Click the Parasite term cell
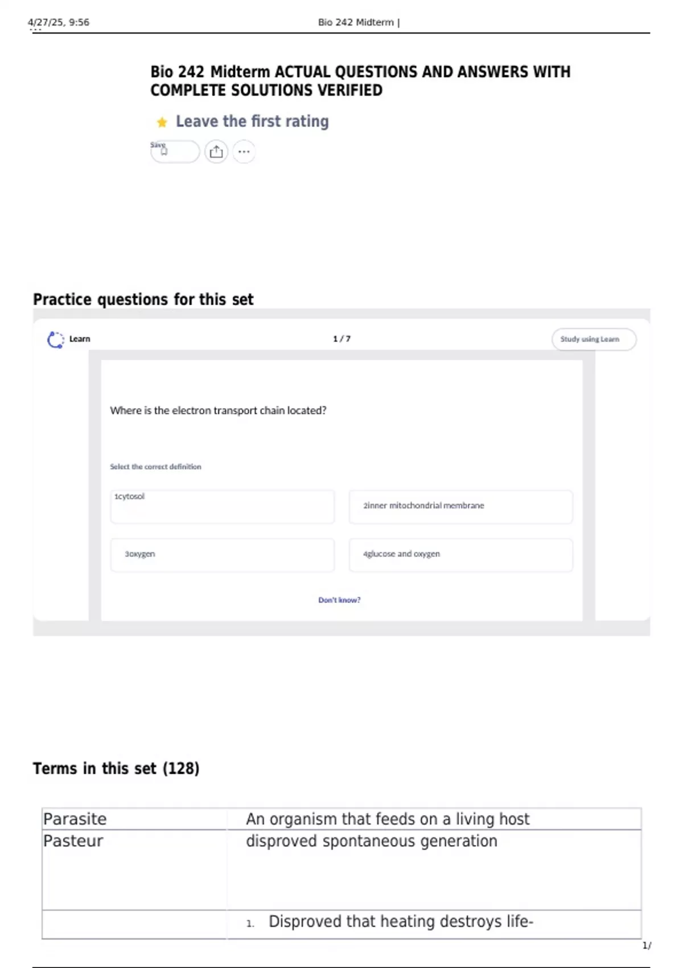The width and height of the screenshot is (683, 968). pyautogui.click(x=134, y=819)
